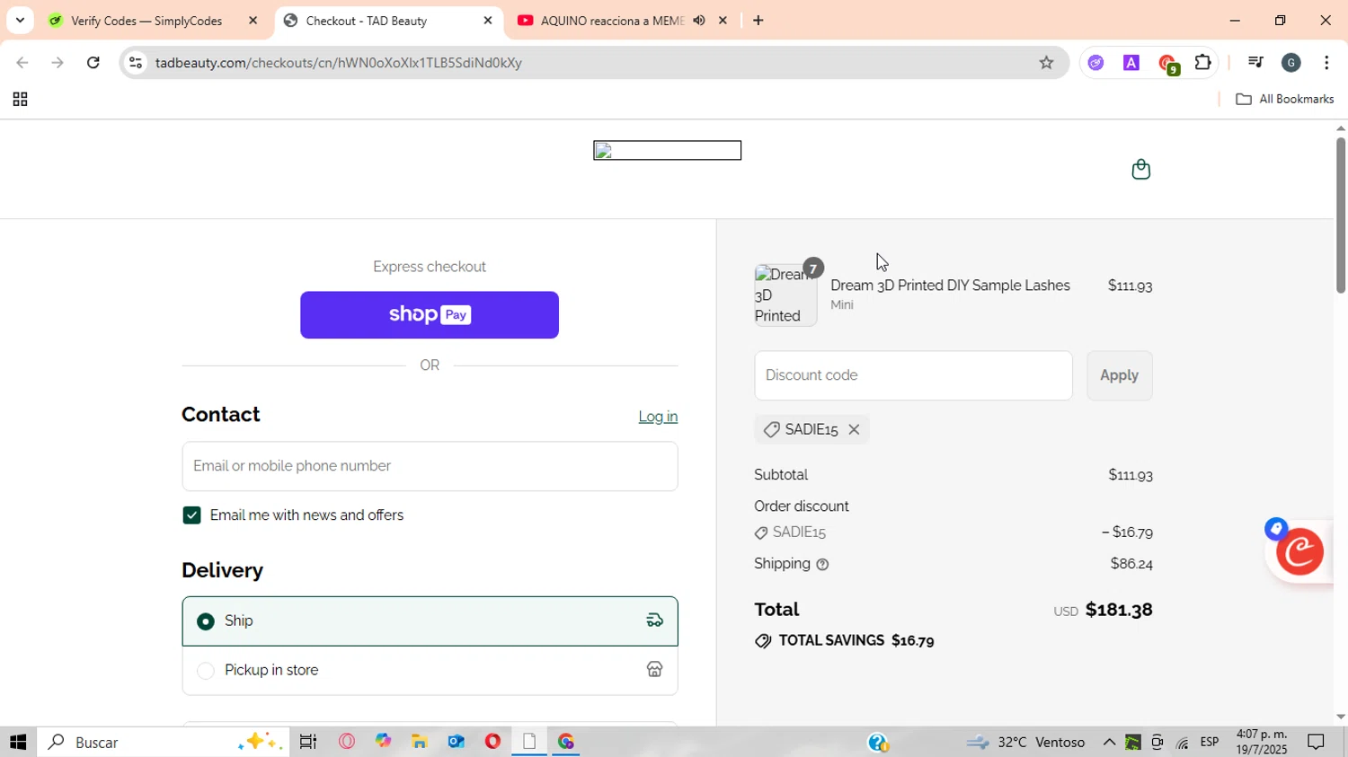Screen dimensions: 1348x757
Task: Click the Discount code input field
Action: (913, 375)
